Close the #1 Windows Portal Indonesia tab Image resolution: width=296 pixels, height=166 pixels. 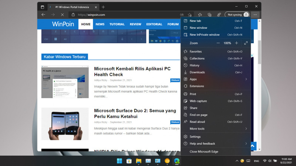pyautogui.click(x=96, y=7)
